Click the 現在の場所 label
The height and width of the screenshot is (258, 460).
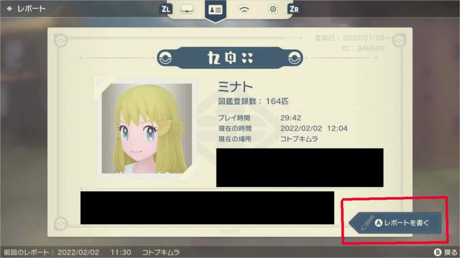click(x=235, y=139)
